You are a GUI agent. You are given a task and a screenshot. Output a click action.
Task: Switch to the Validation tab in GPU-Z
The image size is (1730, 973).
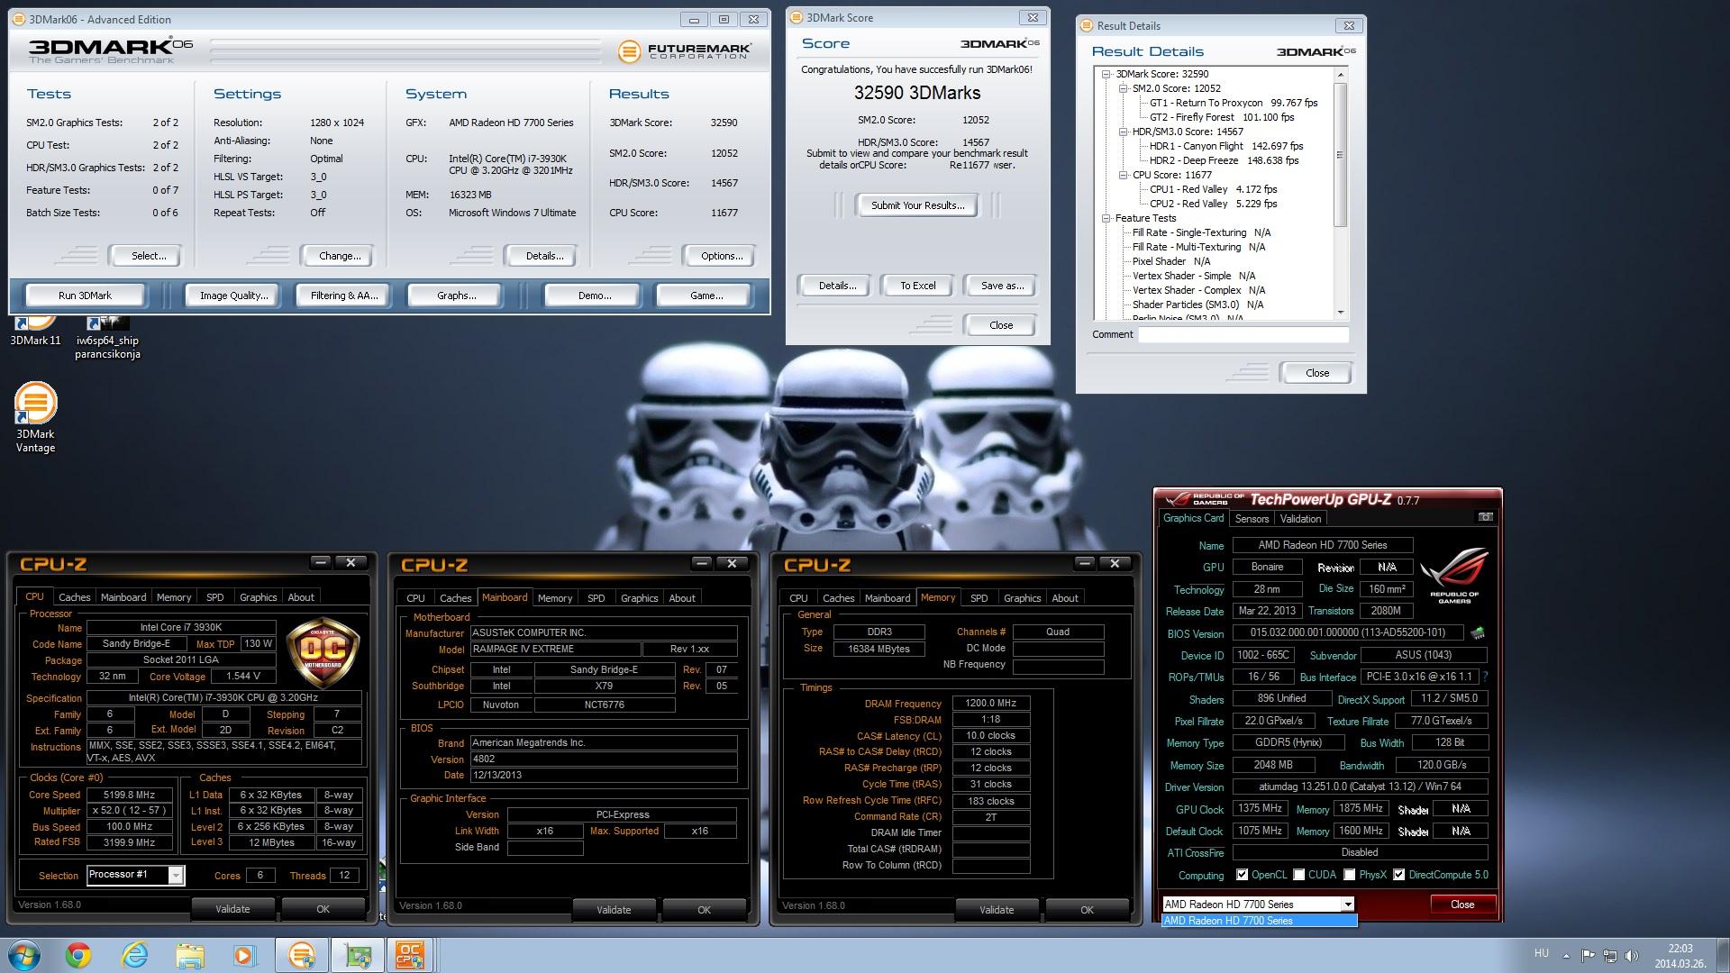pos(1300,519)
